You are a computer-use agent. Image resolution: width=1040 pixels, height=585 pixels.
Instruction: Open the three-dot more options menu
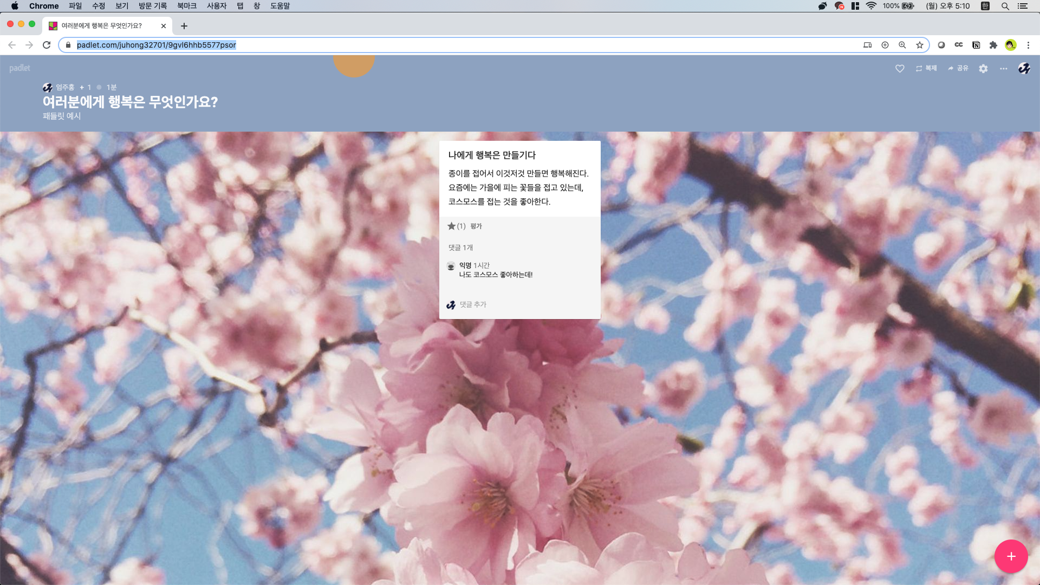pyautogui.click(x=1003, y=68)
